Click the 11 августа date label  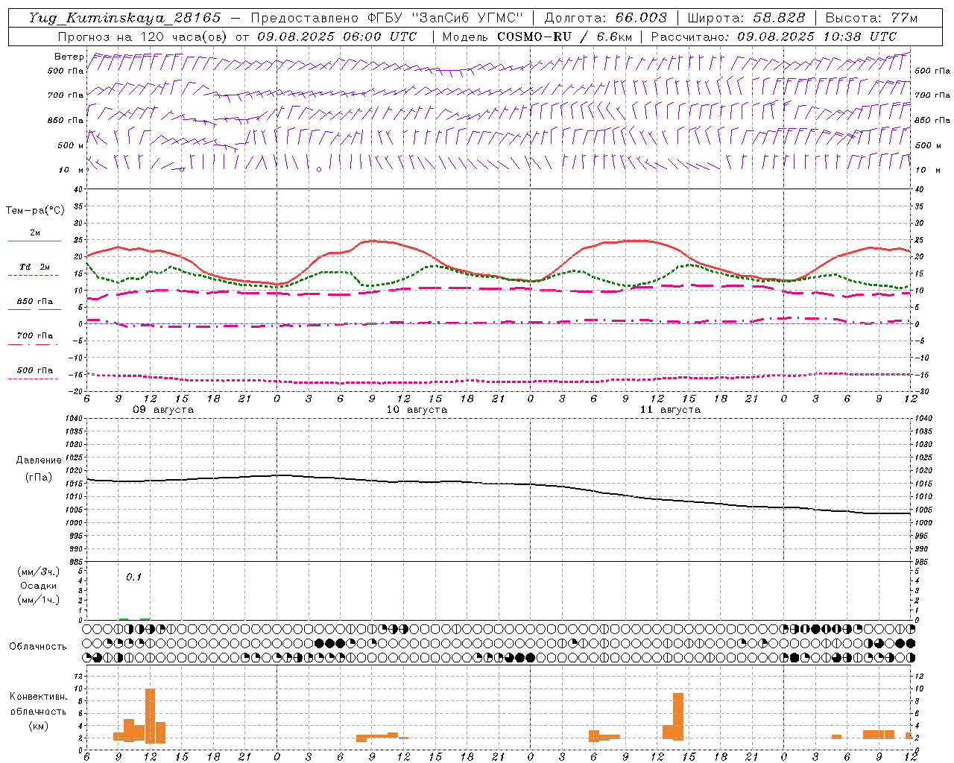click(x=670, y=410)
